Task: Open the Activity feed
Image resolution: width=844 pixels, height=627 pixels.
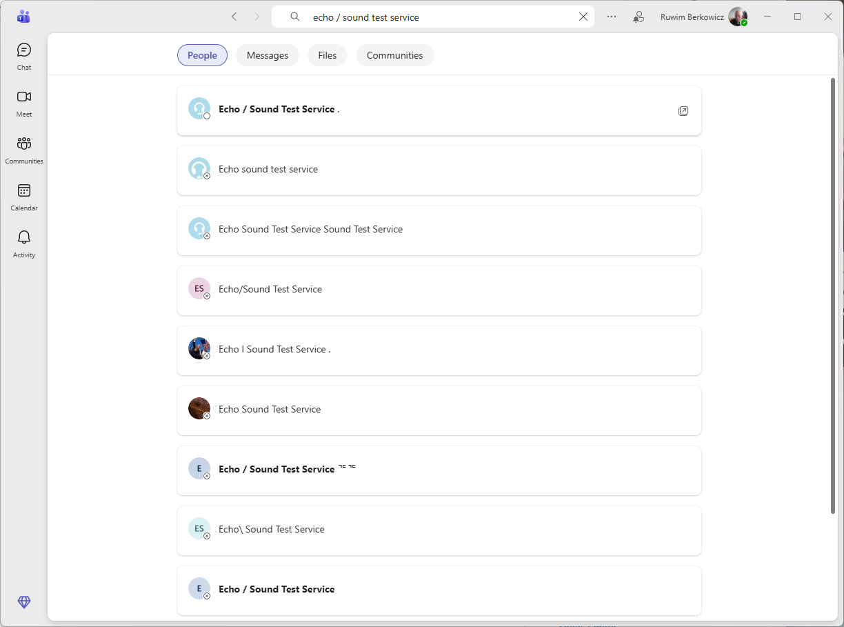Action: coord(24,243)
